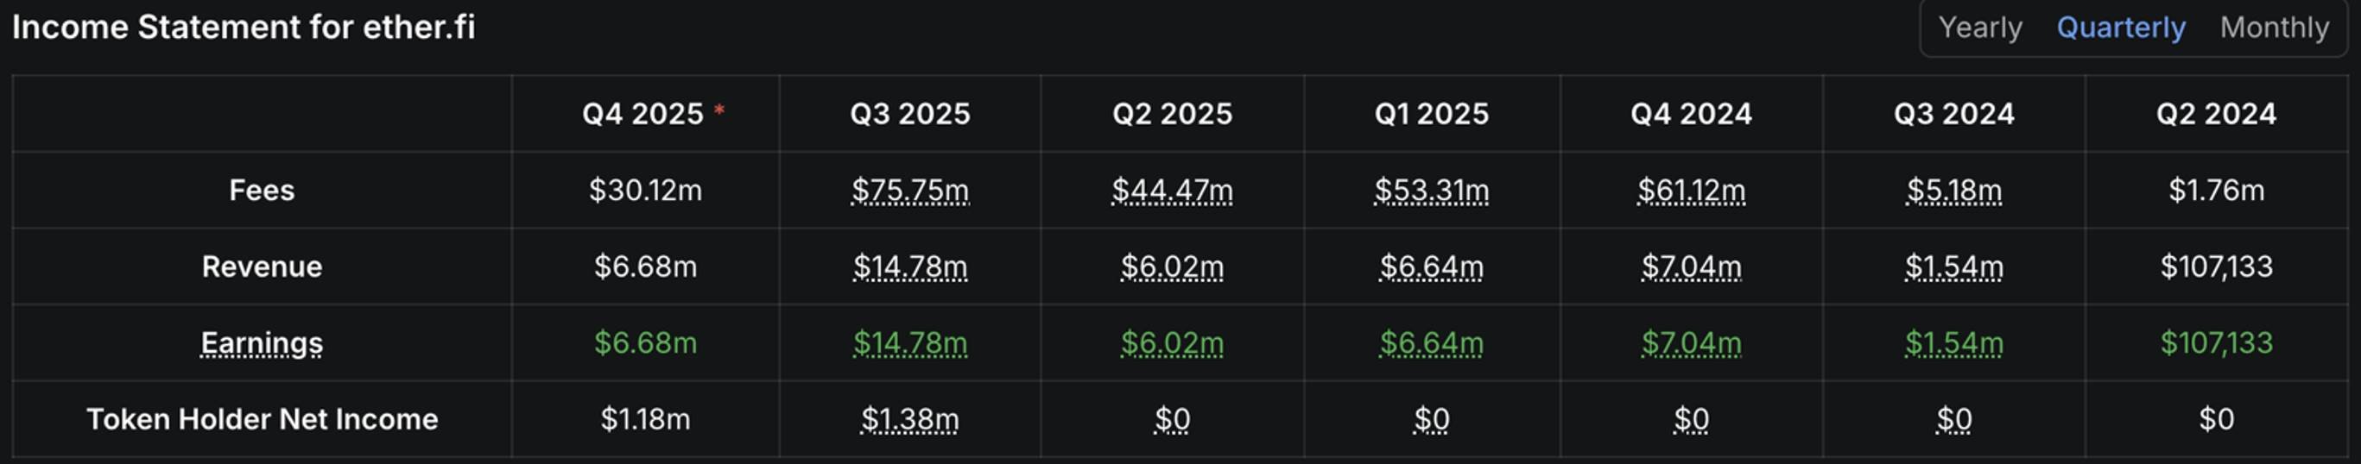Click the Q4 2025 column header
Viewport: 2361px width, 464px height.
(x=642, y=114)
